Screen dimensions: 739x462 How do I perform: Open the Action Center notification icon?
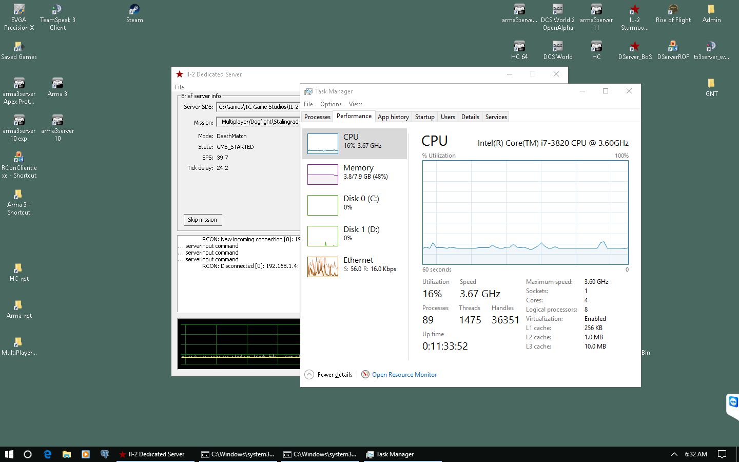click(722, 454)
